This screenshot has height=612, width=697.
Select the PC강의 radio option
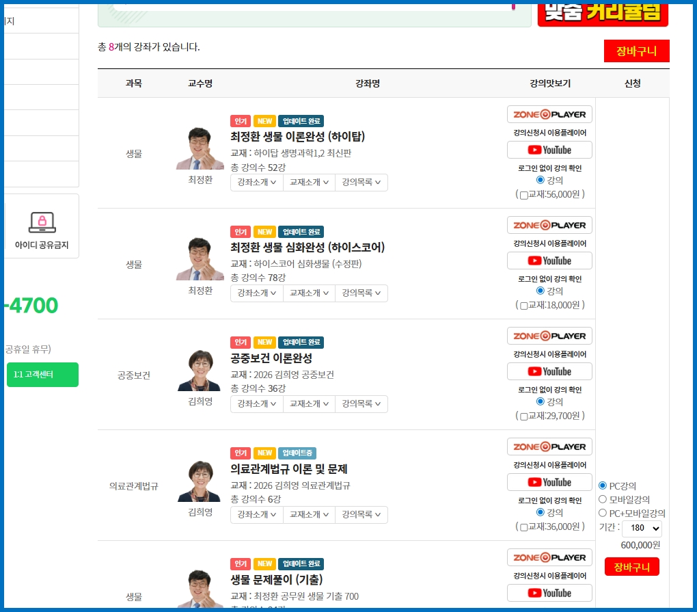tap(603, 485)
